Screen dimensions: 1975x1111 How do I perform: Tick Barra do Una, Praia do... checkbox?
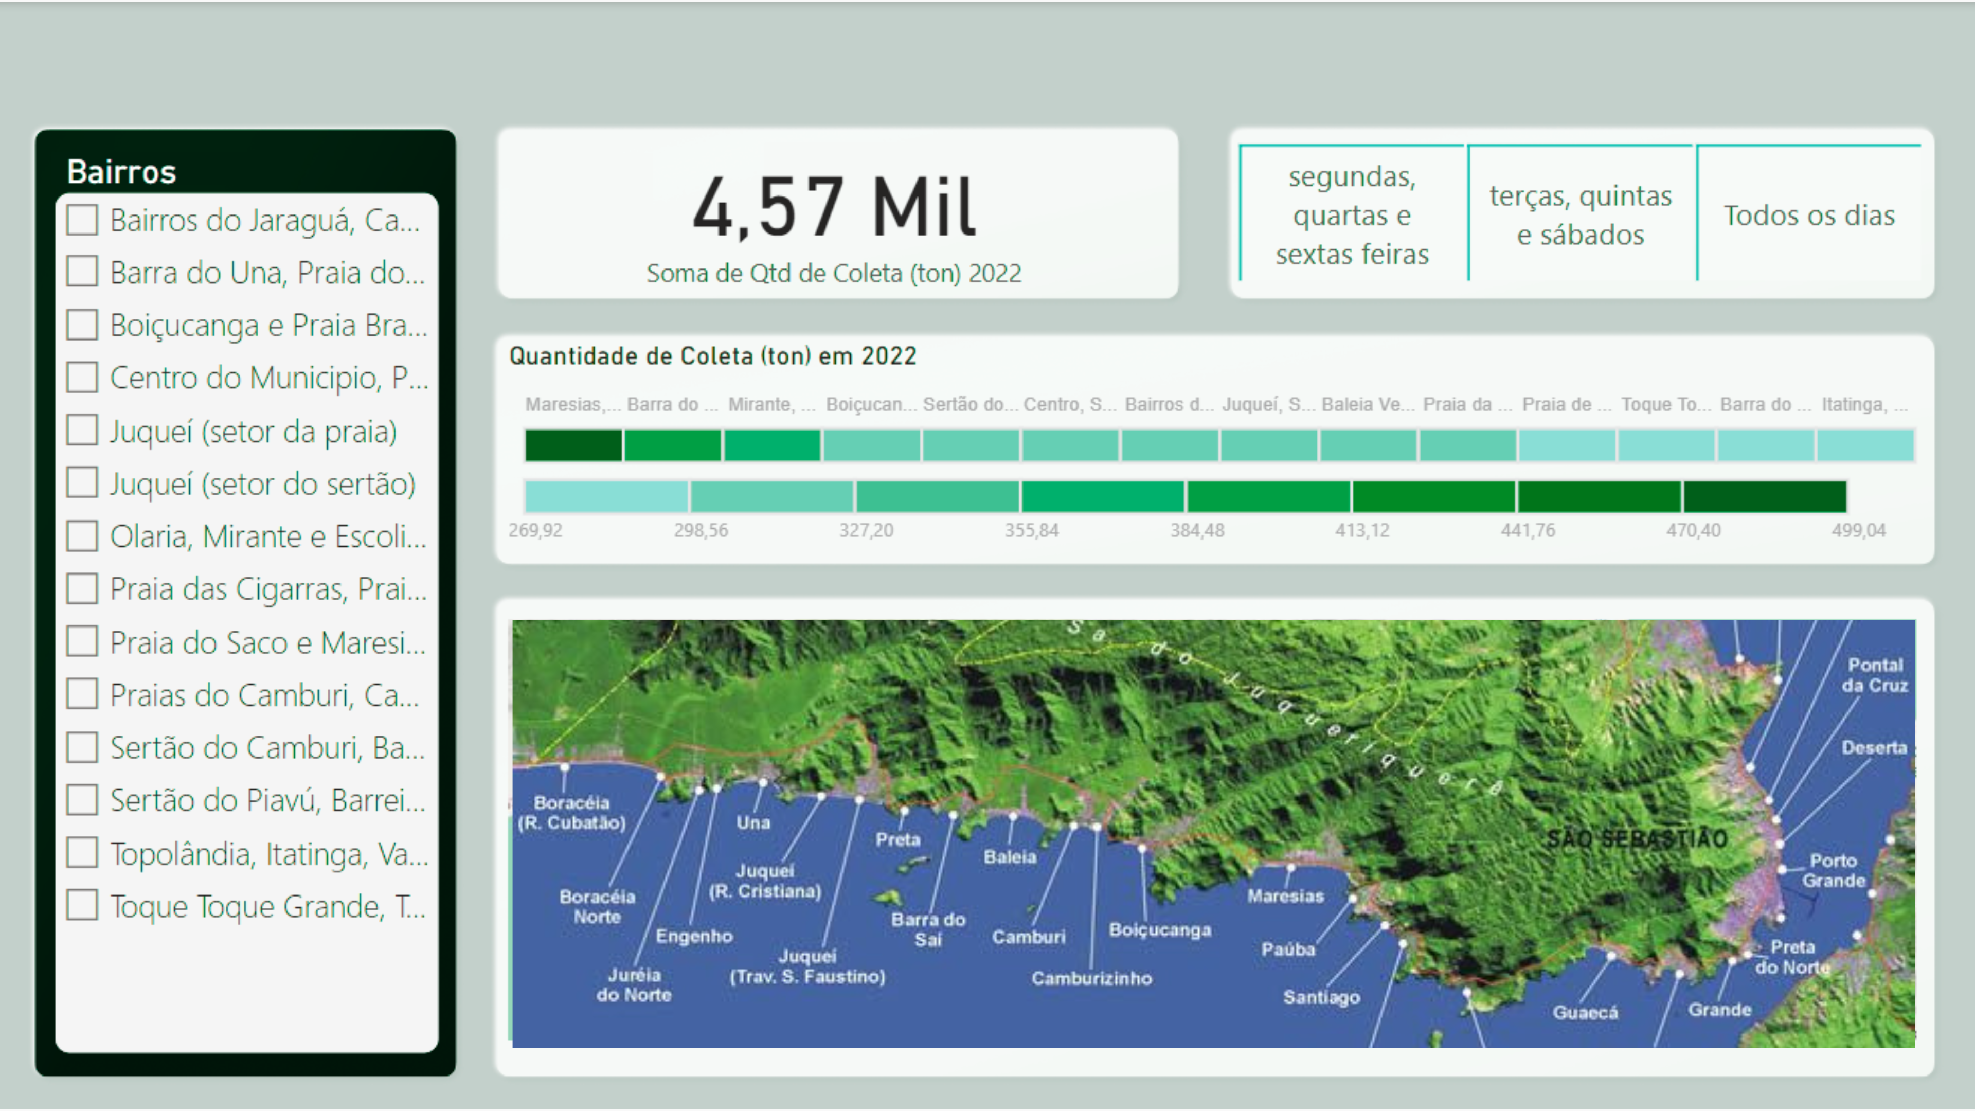click(82, 272)
